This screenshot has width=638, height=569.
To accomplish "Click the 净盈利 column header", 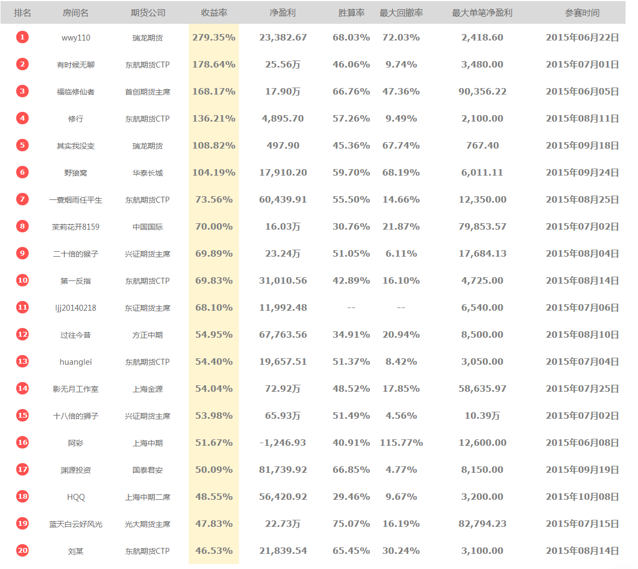I will 283,12.
